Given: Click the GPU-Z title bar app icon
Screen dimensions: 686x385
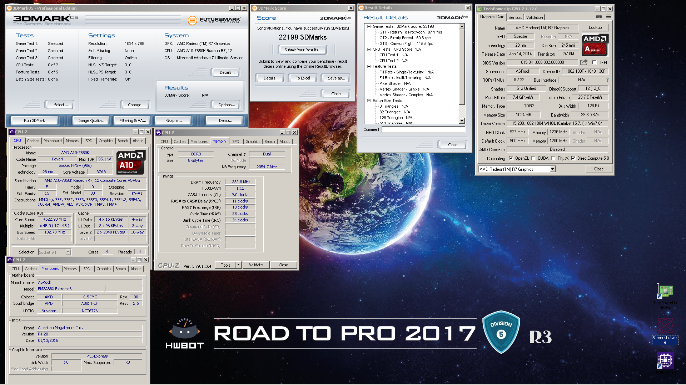Looking at the screenshot, I should (x=480, y=9).
